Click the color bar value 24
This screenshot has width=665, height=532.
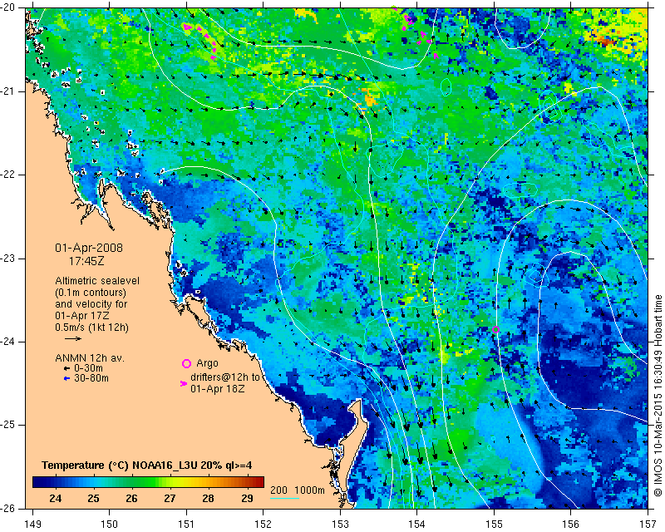55,498
